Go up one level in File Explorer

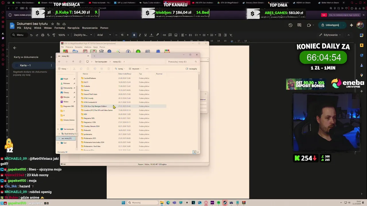pos(73,62)
